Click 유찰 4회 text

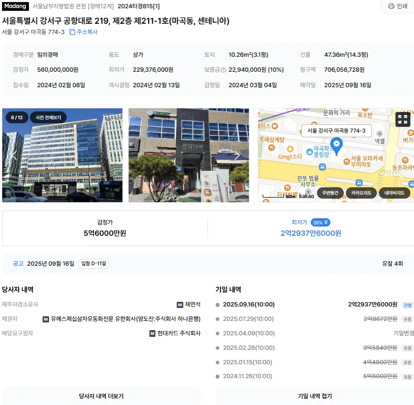[392, 264]
